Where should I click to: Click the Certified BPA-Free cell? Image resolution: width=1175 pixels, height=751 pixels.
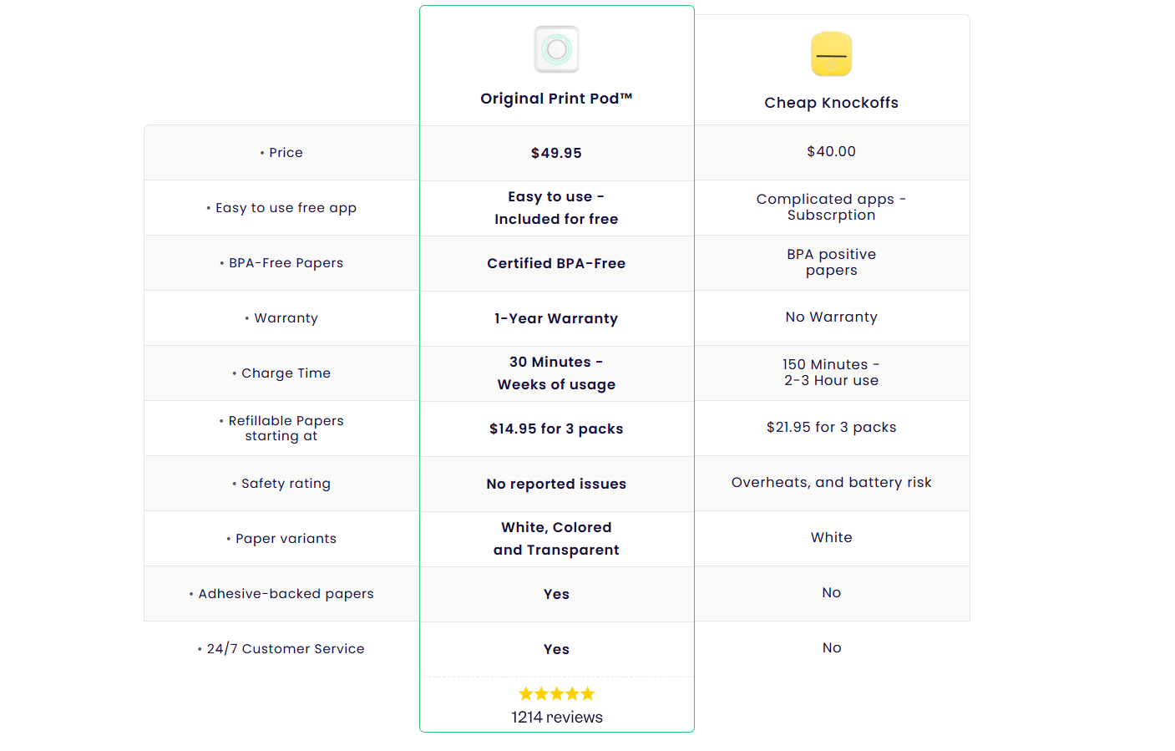coord(556,263)
